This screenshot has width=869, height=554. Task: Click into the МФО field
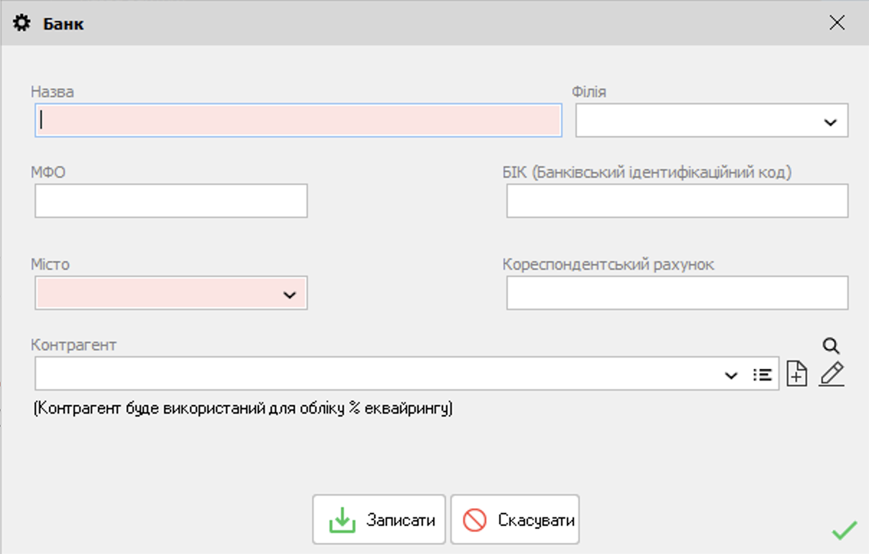click(x=171, y=201)
